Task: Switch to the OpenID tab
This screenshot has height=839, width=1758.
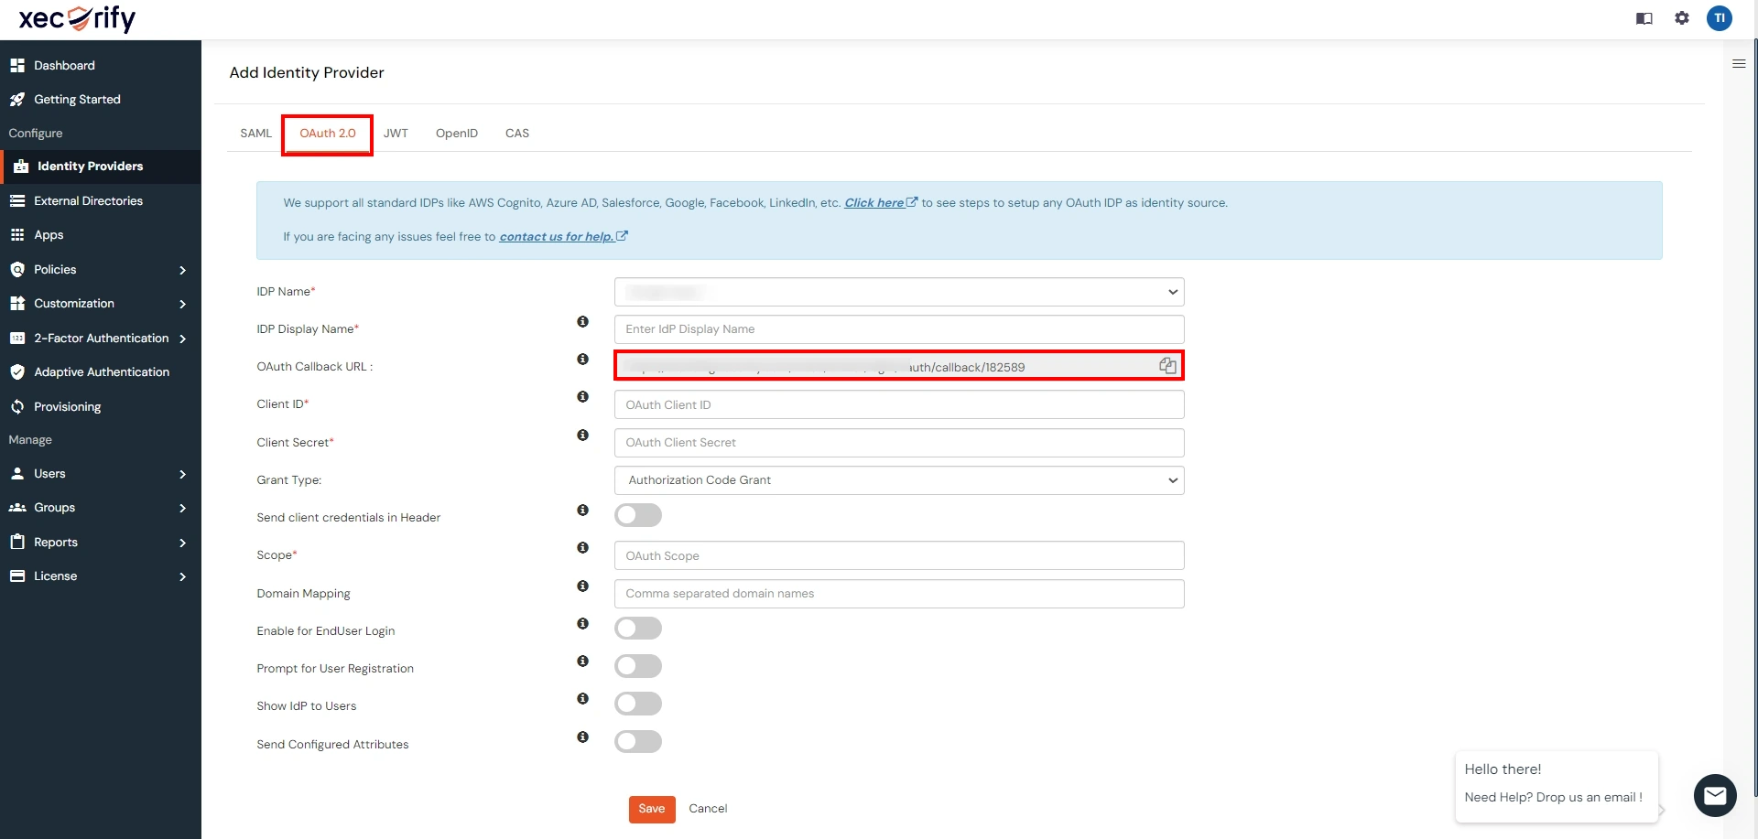Action: (456, 134)
